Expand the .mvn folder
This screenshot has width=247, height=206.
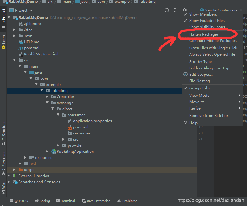point(14,36)
